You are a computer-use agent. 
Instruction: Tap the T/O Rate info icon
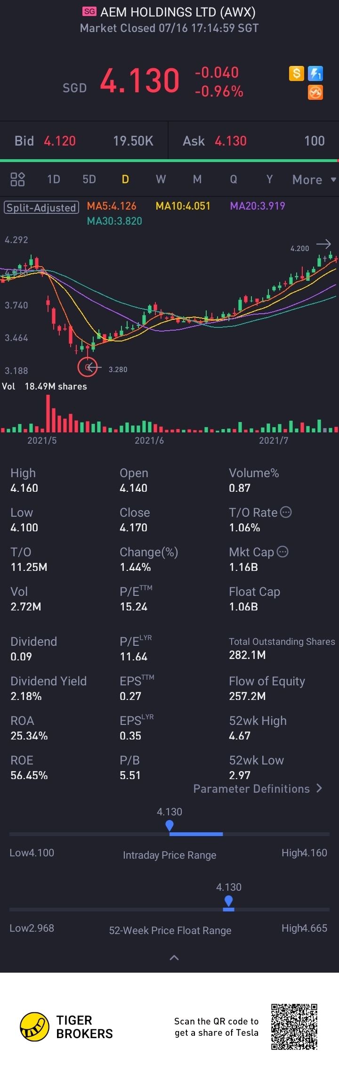[x=286, y=512]
